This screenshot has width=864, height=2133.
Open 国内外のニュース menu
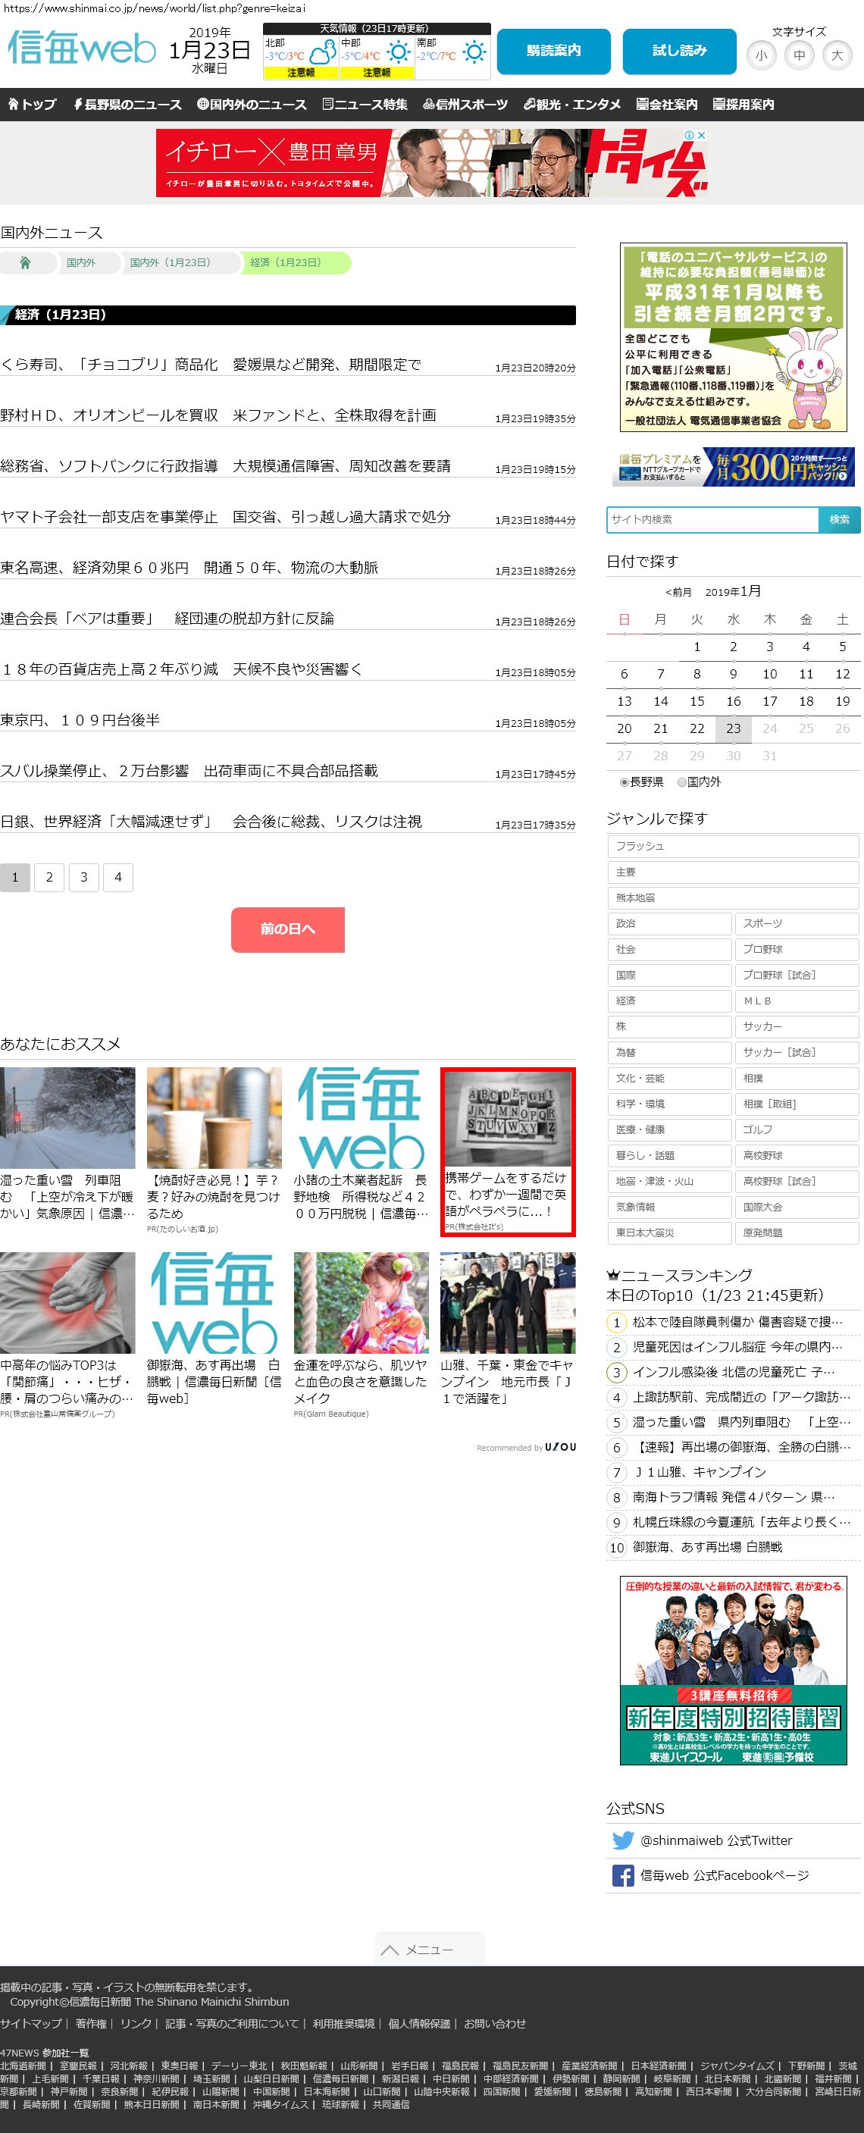click(252, 105)
